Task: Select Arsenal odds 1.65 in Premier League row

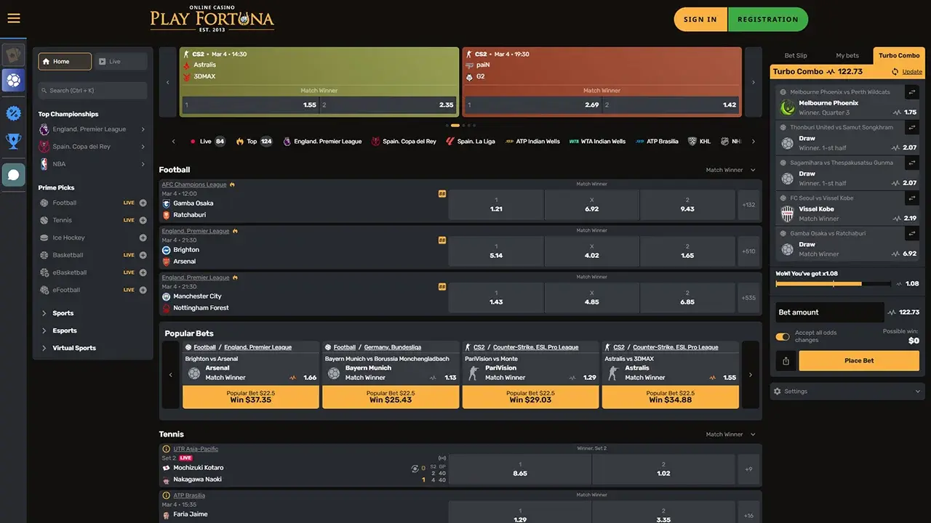Action: click(x=687, y=251)
